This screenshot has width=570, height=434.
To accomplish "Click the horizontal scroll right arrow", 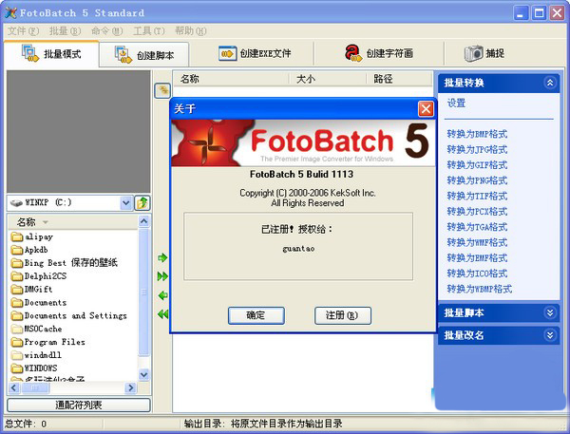I will tap(130, 387).
